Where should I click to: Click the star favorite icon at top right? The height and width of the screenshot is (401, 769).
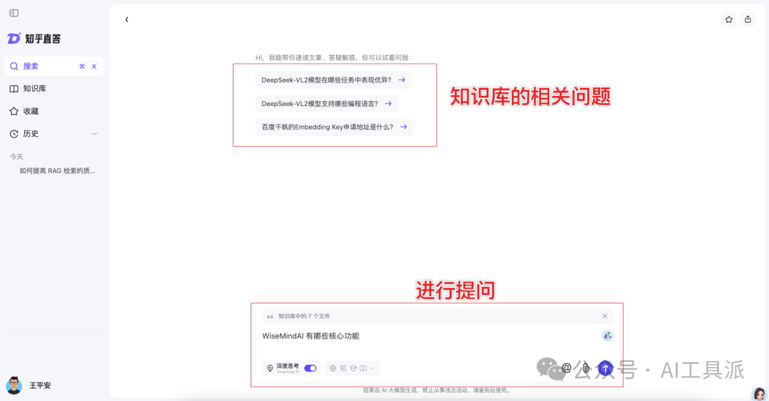pyautogui.click(x=729, y=20)
